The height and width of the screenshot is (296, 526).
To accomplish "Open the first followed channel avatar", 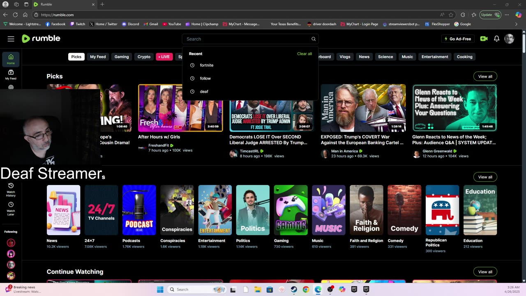I will [x=11, y=243].
